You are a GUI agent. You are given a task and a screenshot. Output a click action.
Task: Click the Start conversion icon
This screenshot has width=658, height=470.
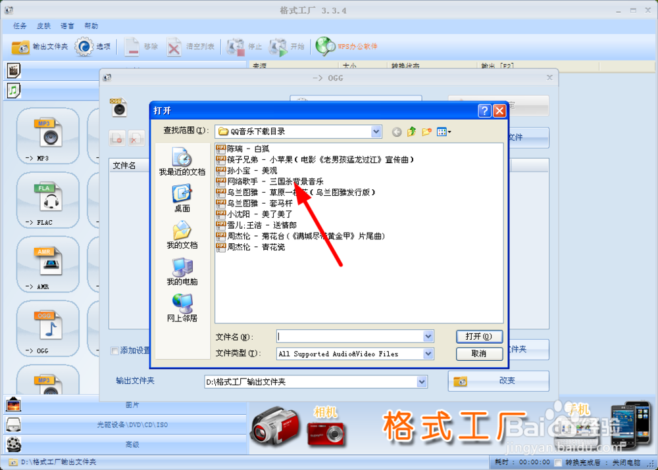278,47
